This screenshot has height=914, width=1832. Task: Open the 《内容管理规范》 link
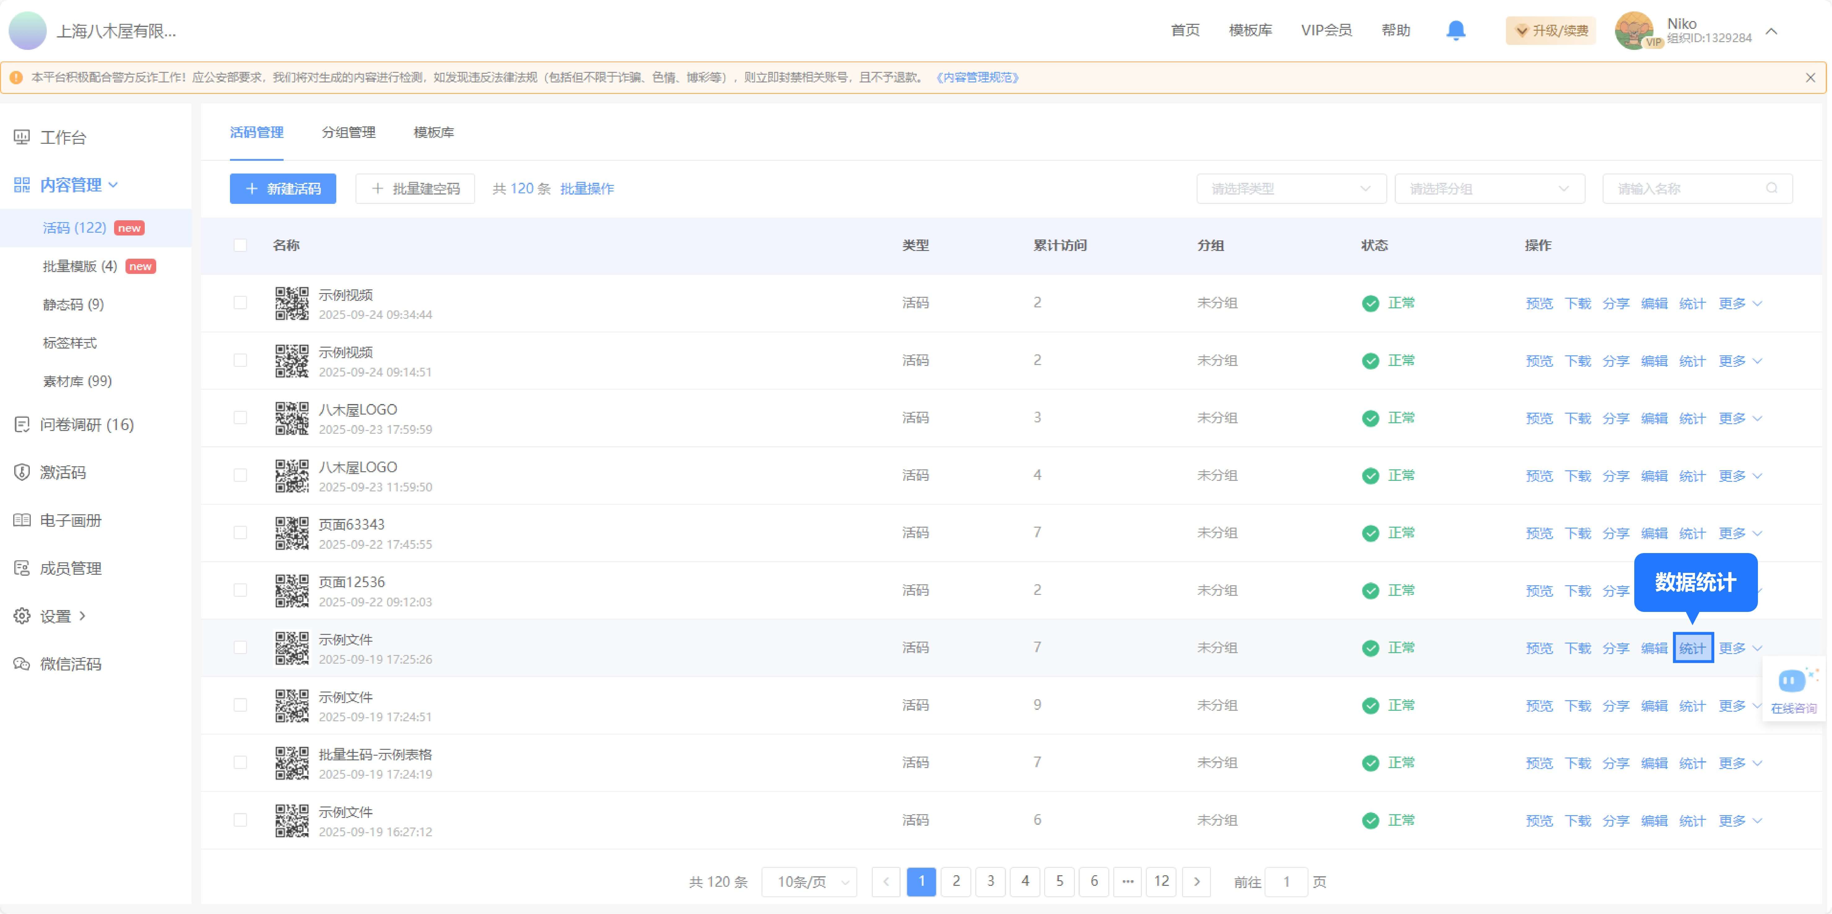977,77
